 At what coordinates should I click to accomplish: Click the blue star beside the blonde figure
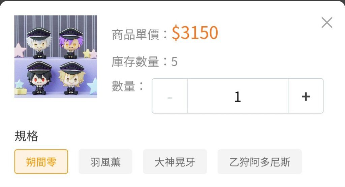(x=93, y=86)
